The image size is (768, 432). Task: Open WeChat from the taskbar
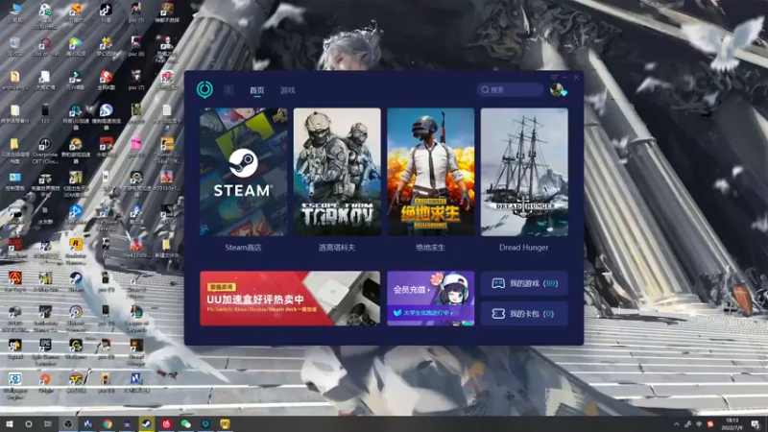click(185, 423)
